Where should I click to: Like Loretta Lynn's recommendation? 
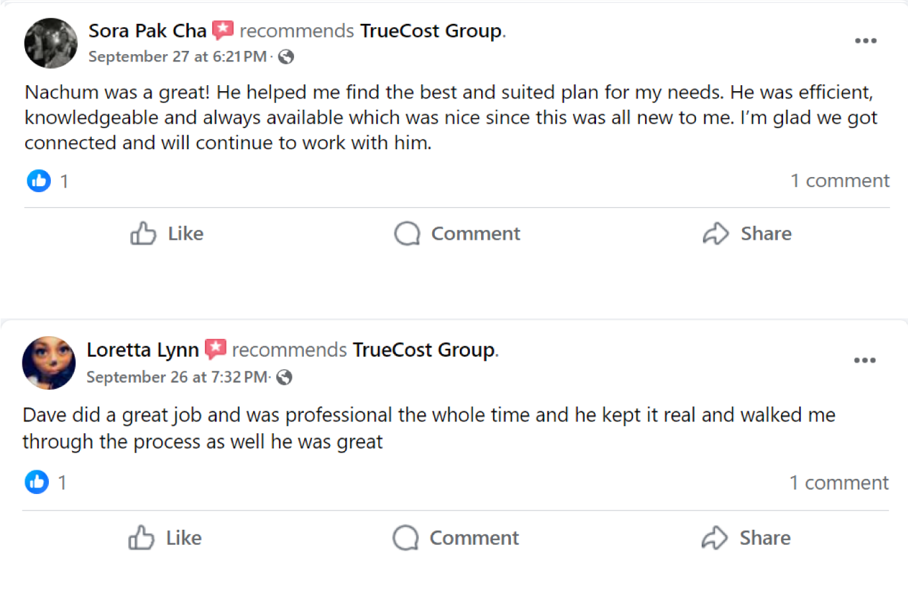point(165,538)
